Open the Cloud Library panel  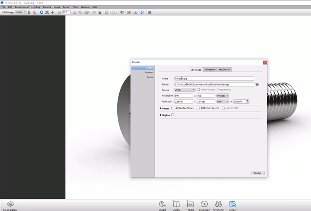point(10,204)
